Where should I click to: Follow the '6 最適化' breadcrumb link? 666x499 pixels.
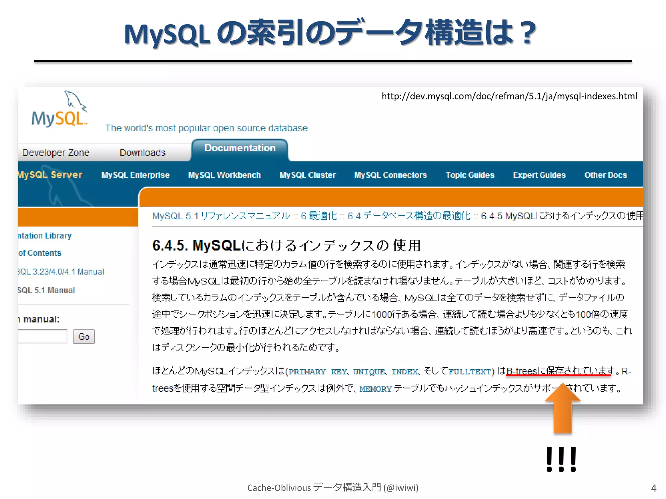[x=319, y=216]
